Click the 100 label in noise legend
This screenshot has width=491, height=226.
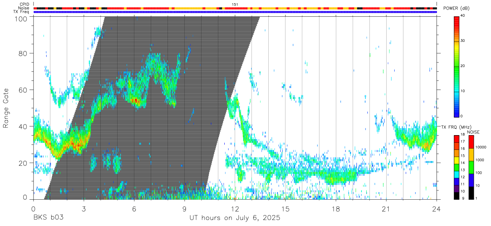tap(479, 173)
